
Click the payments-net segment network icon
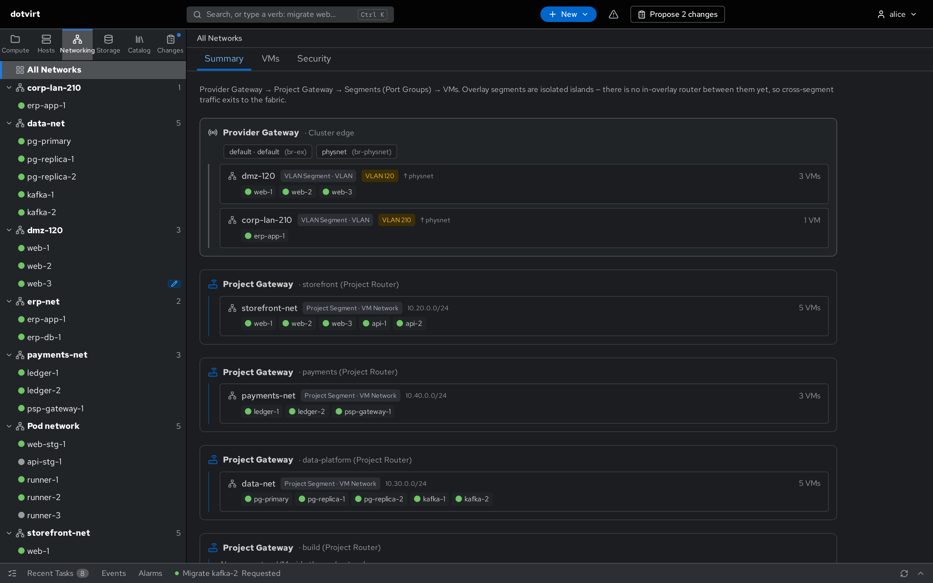coord(232,395)
